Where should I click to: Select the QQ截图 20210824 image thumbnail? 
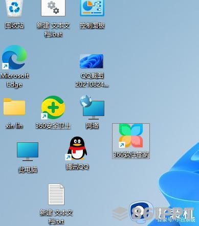[92, 61]
